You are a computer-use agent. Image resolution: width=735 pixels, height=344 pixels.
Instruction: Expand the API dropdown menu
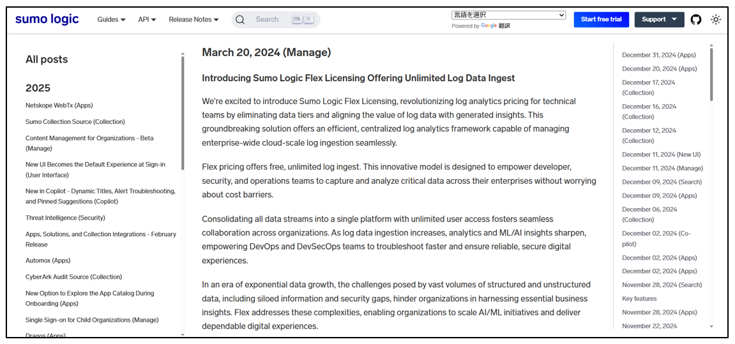click(x=147, y=20)
